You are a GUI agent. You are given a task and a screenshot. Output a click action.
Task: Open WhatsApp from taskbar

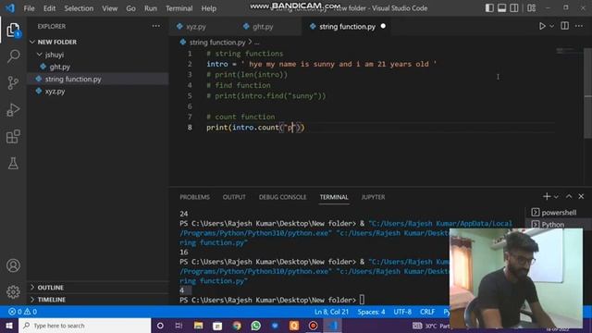point(255,326)
